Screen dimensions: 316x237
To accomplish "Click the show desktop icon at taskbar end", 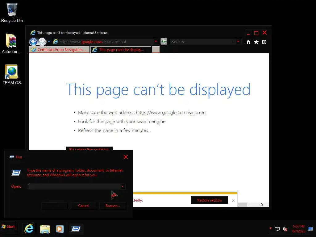I will click(x=310, y=229).
